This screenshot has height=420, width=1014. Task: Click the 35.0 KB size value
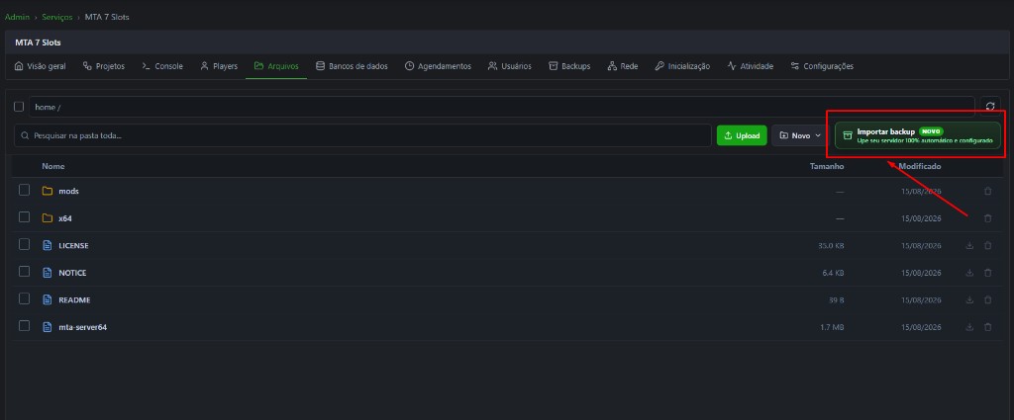coord(831,246)
